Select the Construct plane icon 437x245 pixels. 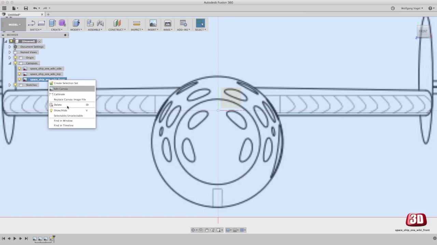[x=117, y=23]
